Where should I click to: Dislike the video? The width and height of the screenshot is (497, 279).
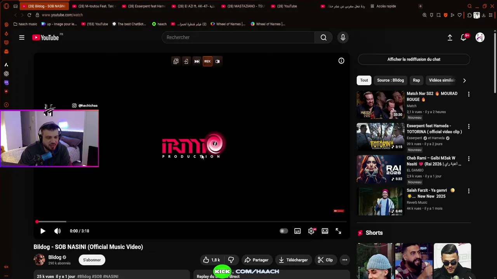(x=231, y=260)
